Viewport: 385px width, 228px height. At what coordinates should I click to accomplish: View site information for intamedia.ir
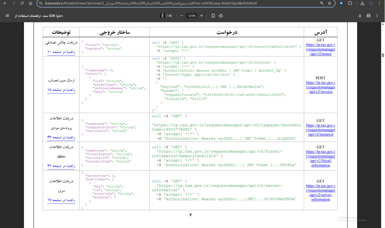tap(41, 3)
